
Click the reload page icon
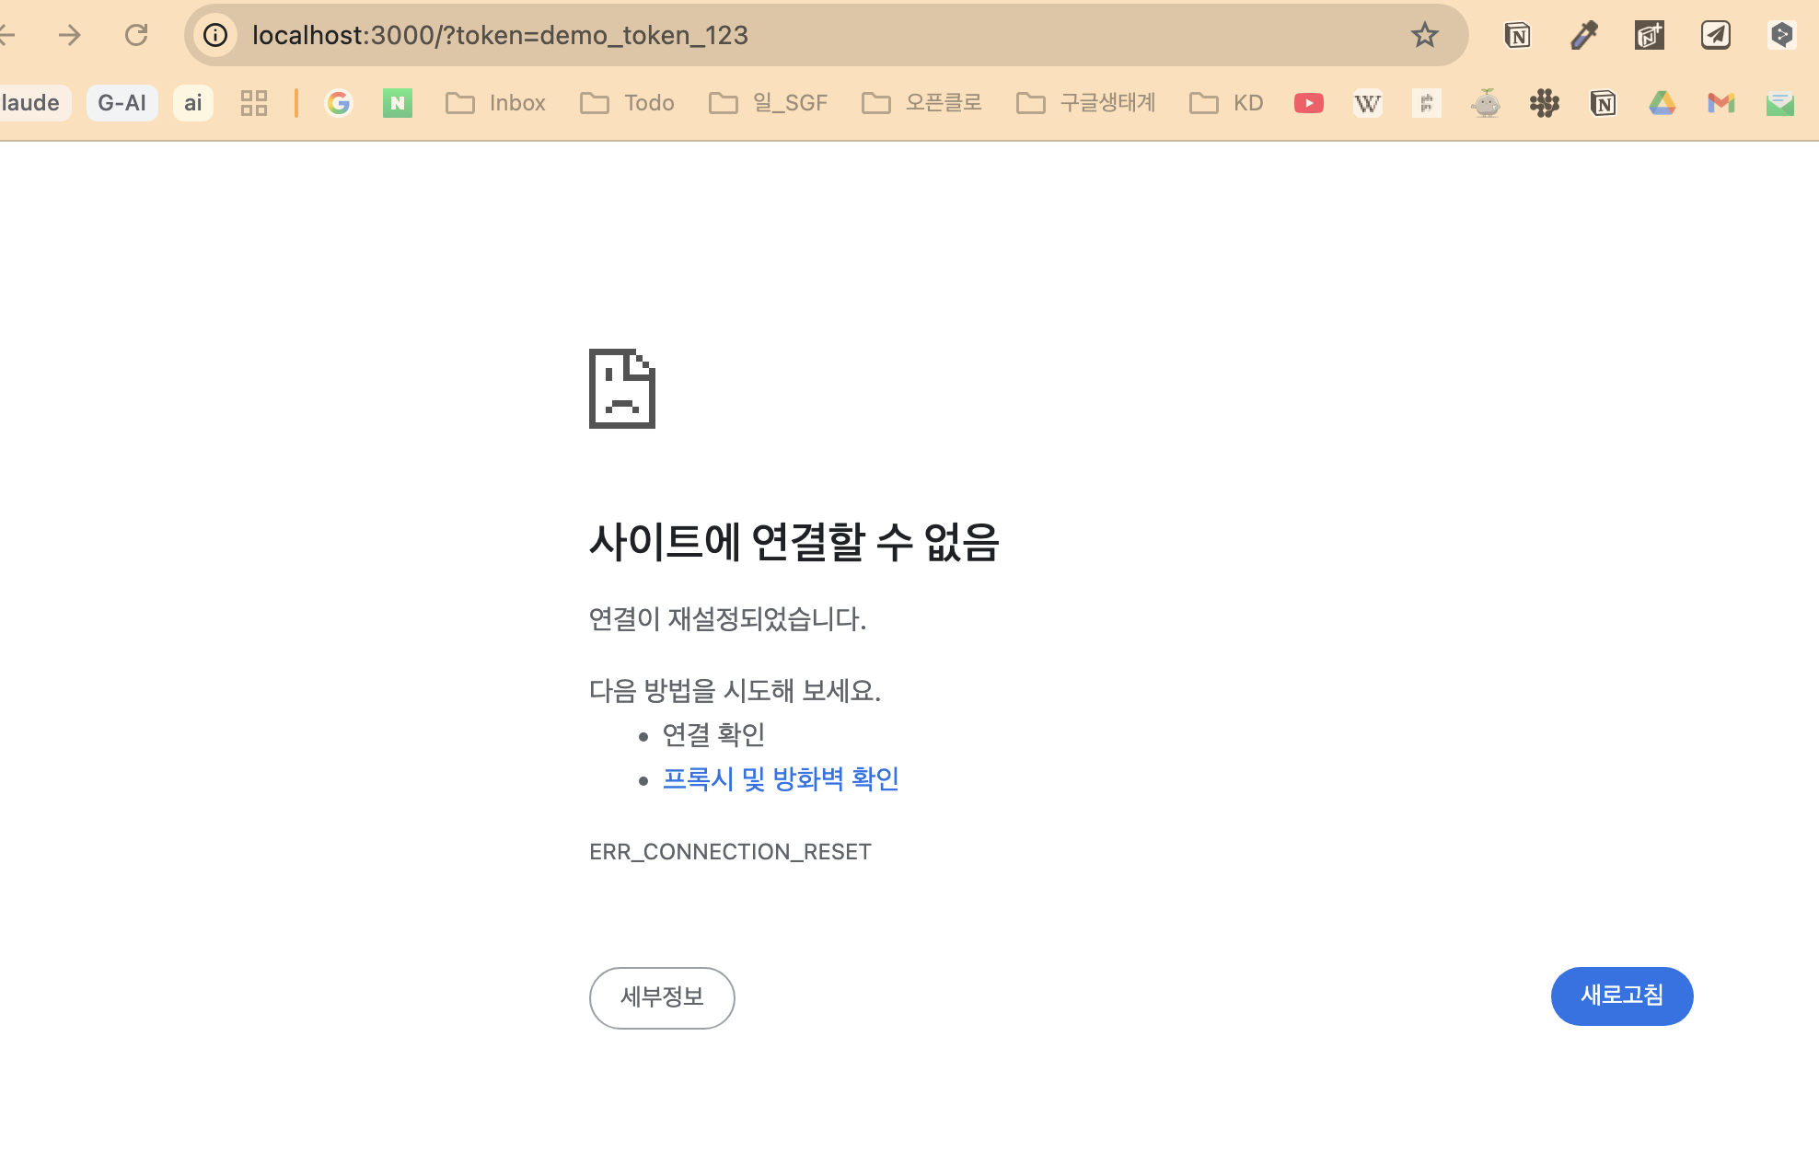point(136,35)
